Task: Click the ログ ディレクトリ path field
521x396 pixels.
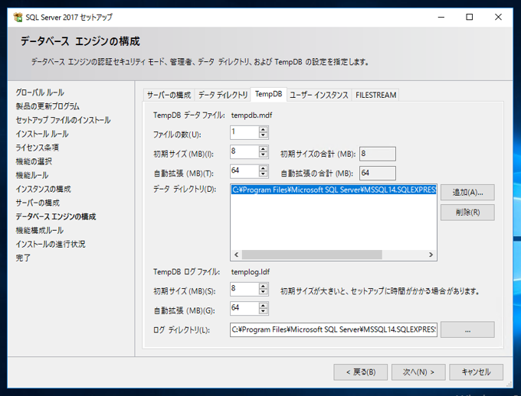Action: [x=333, y=329]
